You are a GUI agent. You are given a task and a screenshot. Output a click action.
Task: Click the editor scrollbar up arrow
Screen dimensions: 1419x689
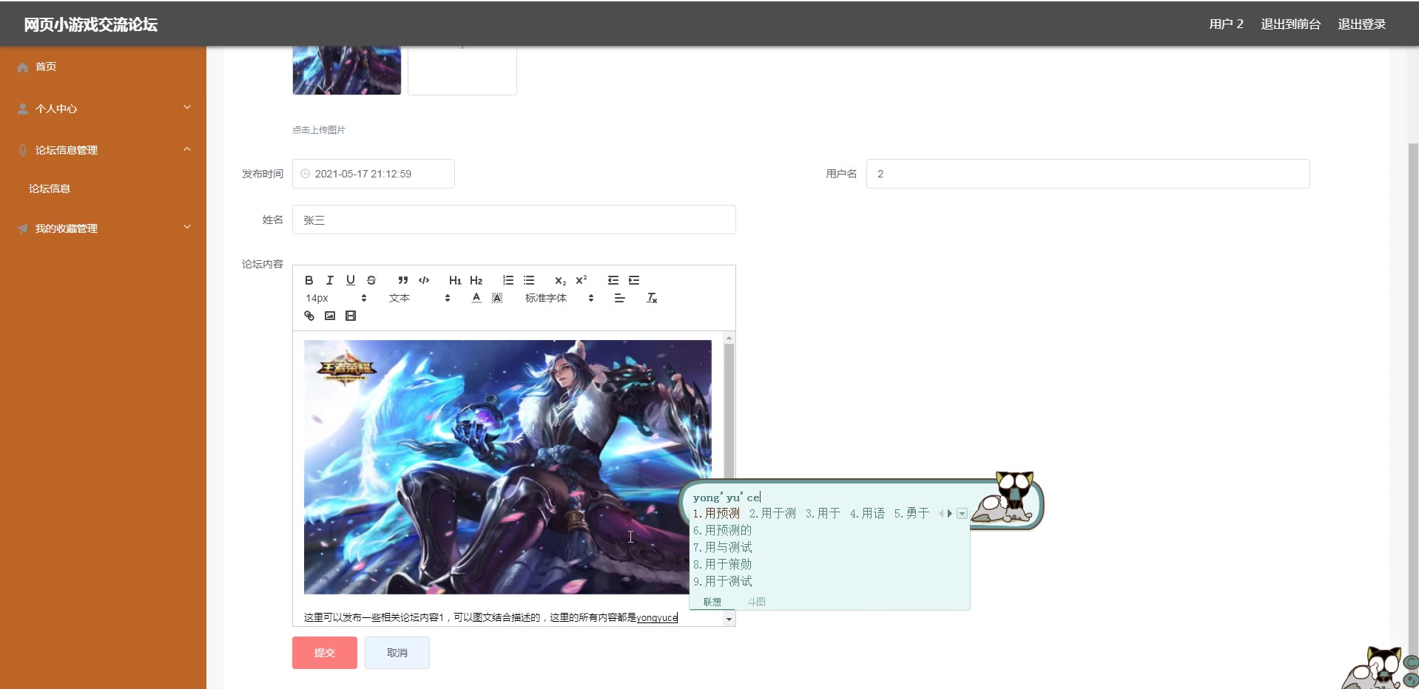tap(729, 338)
